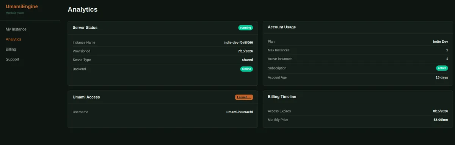This screenshot has height=145, width=455.
Task: Click the Access Expires label
Action: click(x=279, y=111)
